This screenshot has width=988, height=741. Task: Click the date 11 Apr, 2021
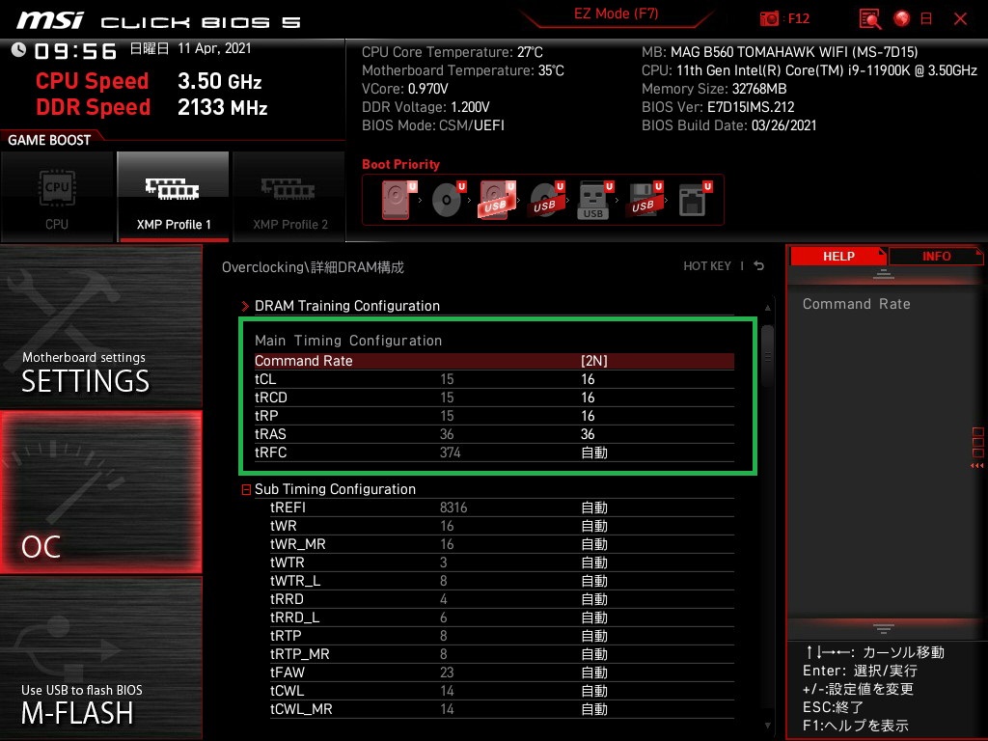[214, 48]
